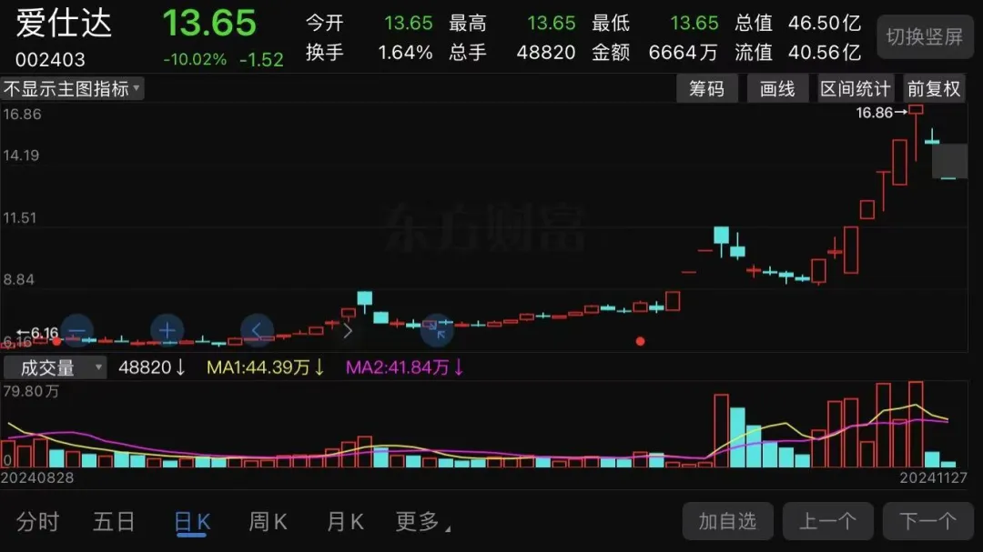Click turnover rate value 1.64%
The height and width of the screenshot is (552, 983).
pos(405,52)
